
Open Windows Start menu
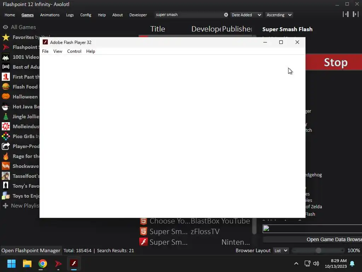point(11,263)
